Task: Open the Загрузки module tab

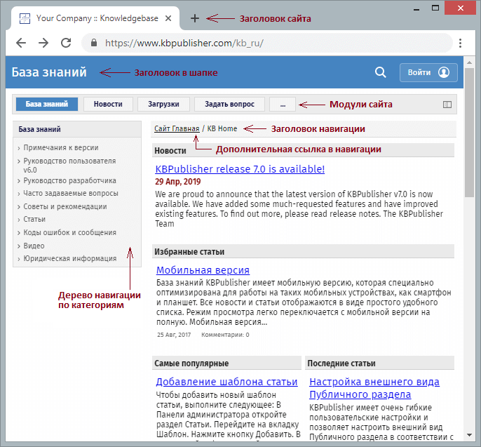Action: [163, 104]
